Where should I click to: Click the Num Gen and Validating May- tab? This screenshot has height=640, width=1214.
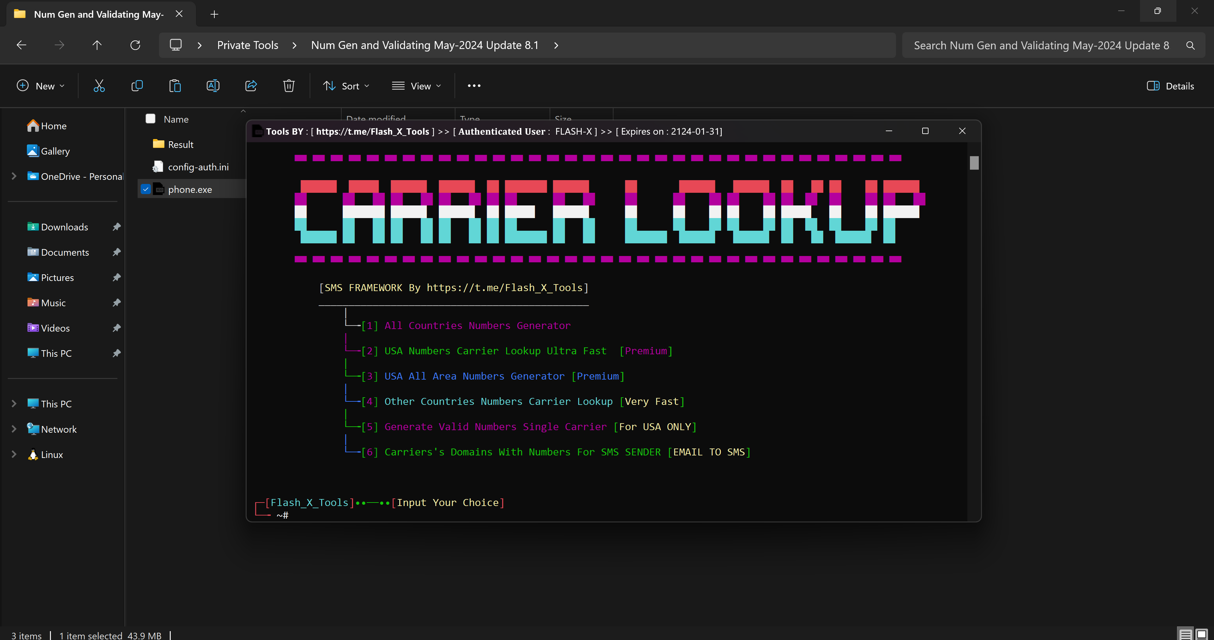pos(99,14)
